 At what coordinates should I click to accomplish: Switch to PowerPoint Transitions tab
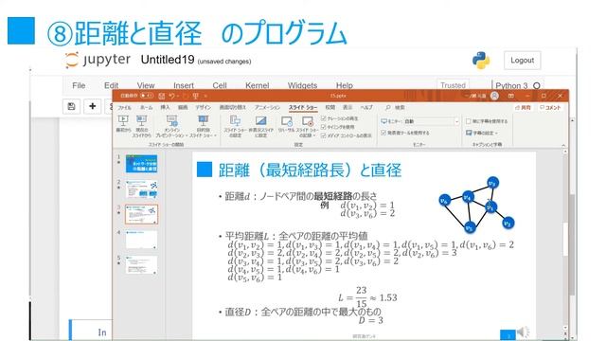pos(232,107)
